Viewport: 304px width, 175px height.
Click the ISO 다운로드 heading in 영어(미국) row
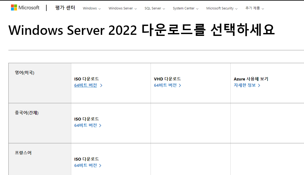tap(86, 79)
